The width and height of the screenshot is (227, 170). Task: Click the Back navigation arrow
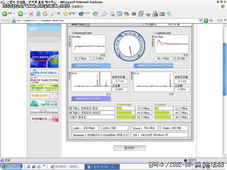click(5, 14)
